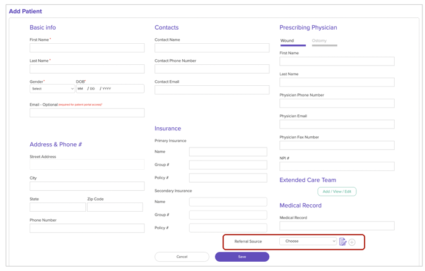Click the referral source notes edit icon
Image resolution: width=425 pixels, height=271 pixels.
(x=343, y=242)
